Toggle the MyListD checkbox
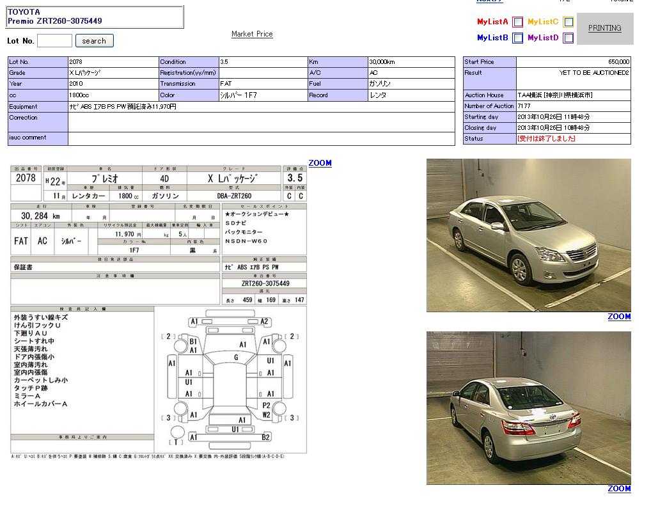 tap(569, 38)
